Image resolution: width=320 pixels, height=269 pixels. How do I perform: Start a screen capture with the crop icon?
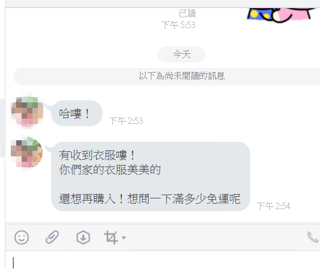(111, 237)
